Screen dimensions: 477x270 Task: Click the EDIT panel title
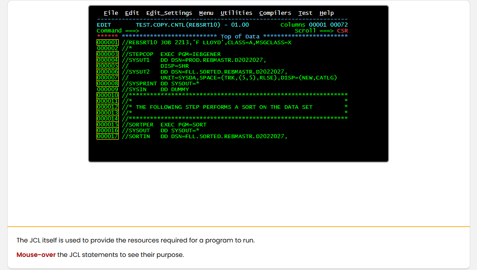tap(104, 25)
